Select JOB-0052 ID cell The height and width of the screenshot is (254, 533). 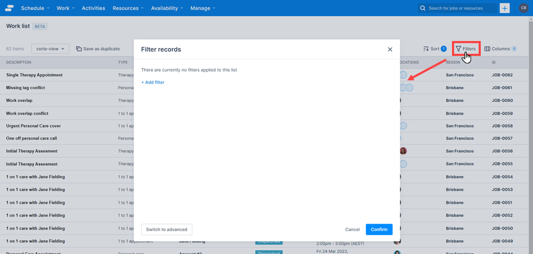tap(502, 215)
